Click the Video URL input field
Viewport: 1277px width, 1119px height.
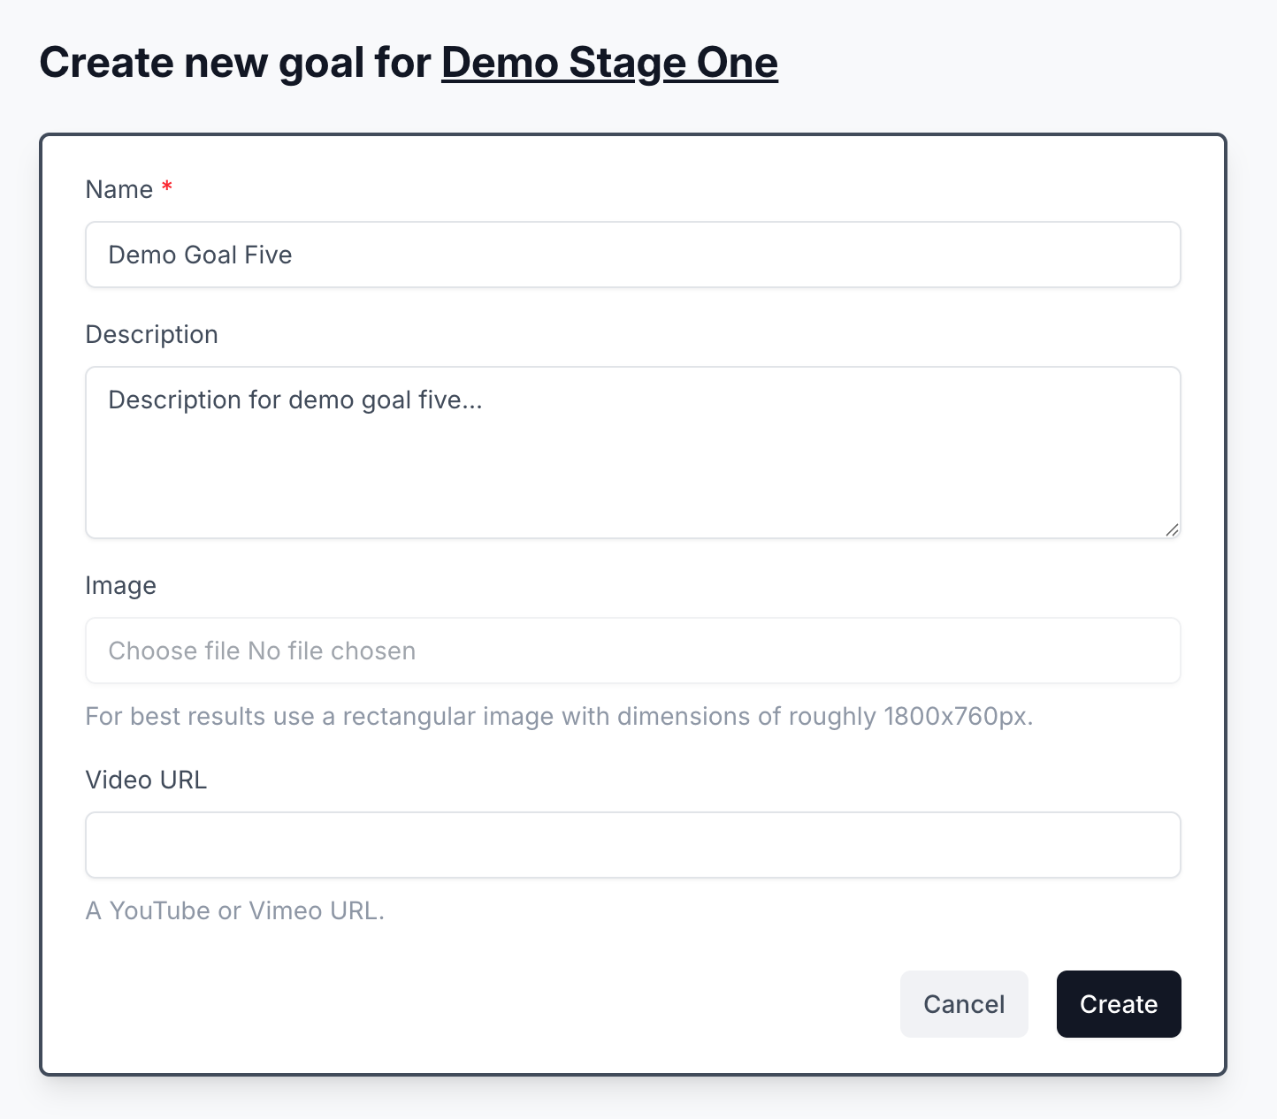(x=633, y=845)
